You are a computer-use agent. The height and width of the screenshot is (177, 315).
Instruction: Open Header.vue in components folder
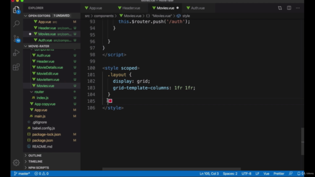pyautogui.click(x=52, y=61)
